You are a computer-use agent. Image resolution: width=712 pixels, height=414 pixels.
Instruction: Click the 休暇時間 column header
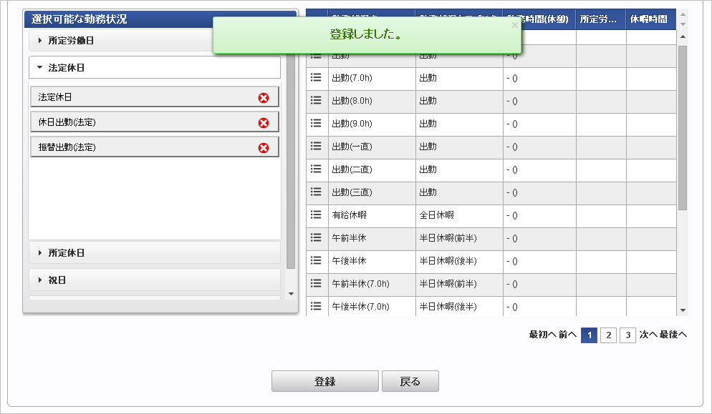[651, 19]
